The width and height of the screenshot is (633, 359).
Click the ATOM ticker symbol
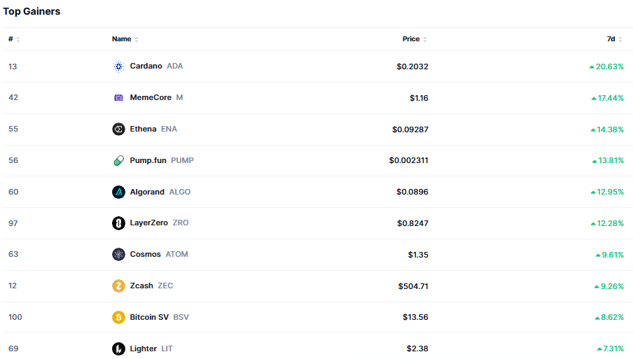click(x=177, y=254)
